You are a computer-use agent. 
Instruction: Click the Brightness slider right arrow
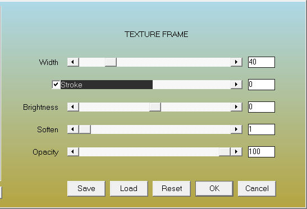(x=236, y=107)
